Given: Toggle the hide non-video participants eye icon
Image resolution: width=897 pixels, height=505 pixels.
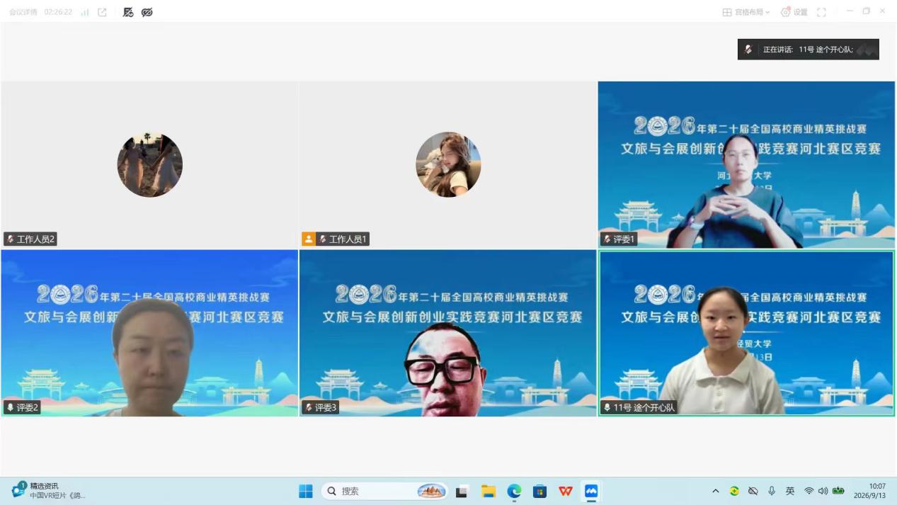Looking at the screenshot, I should click(x=147, y=12).
